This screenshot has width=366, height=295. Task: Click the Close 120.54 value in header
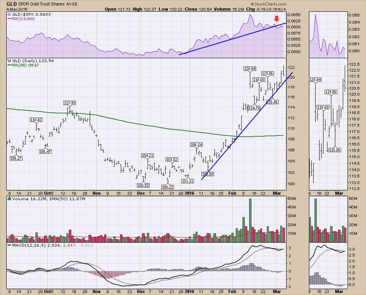point(198,9)
